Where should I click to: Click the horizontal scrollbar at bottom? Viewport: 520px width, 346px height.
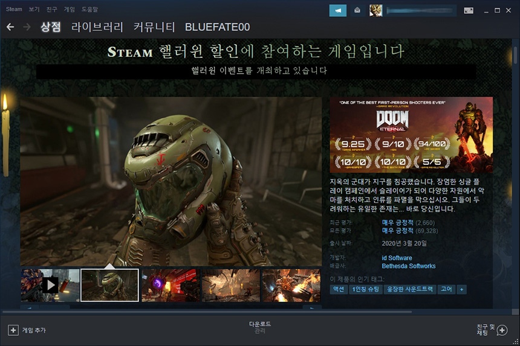[x=207, y=312]
